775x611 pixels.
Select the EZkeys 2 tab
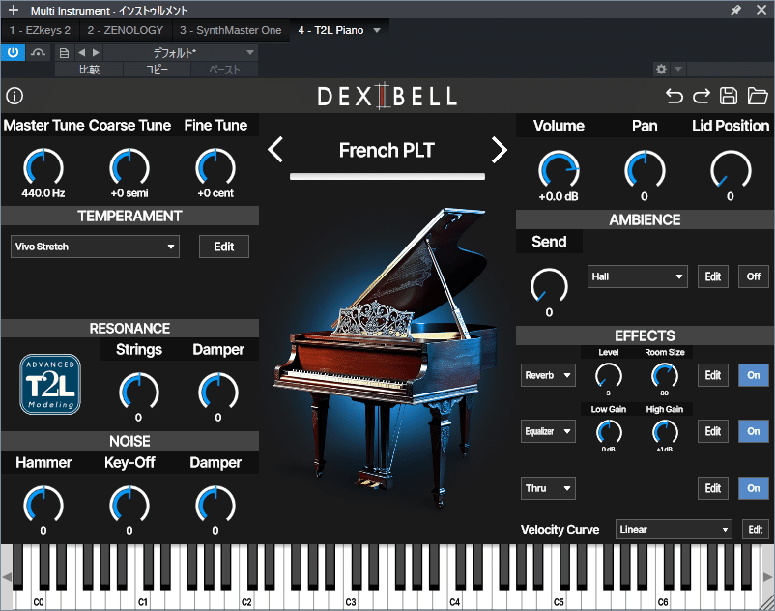(40, 30)
